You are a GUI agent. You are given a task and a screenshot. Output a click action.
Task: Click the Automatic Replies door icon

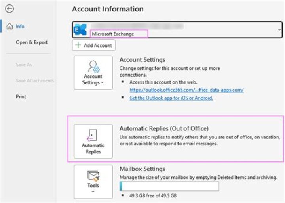tap(93, 135)
